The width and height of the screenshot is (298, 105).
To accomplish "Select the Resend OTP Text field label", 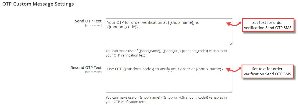I will pos(86,68).
